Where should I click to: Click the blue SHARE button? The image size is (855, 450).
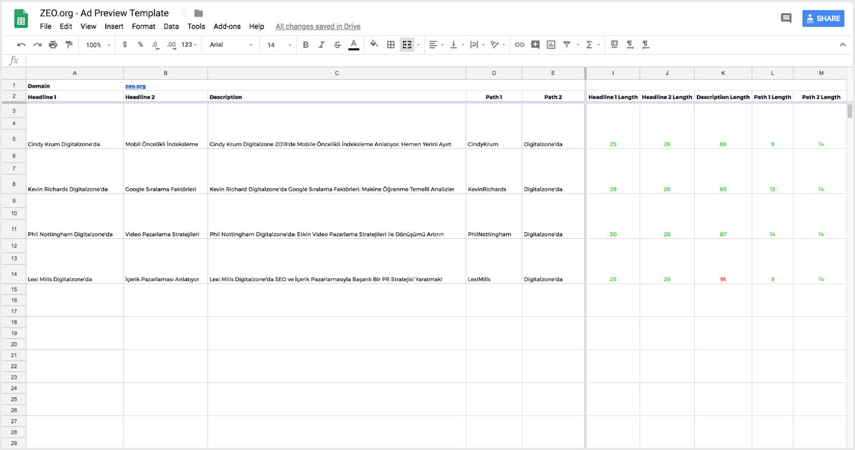pos(823,18)
